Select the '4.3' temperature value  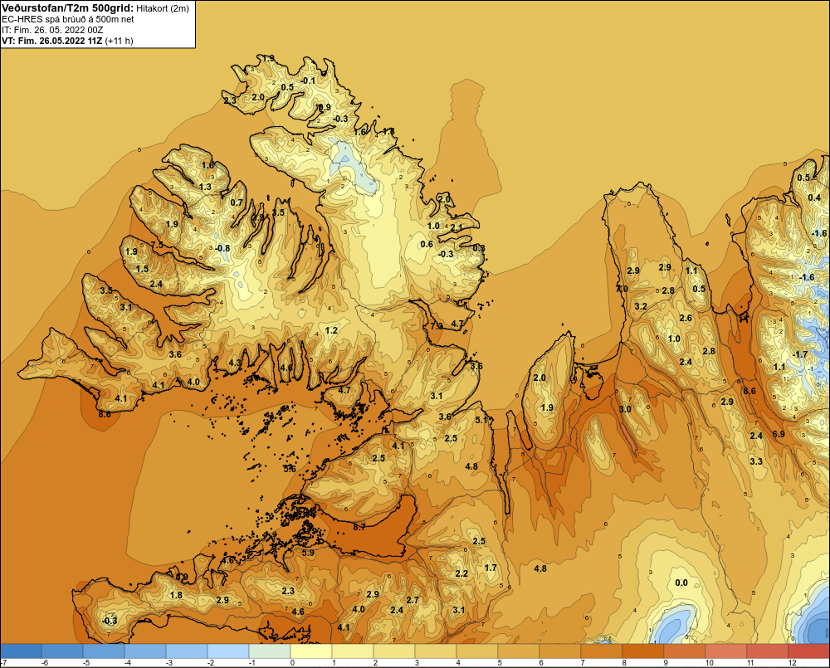point(235,363)
